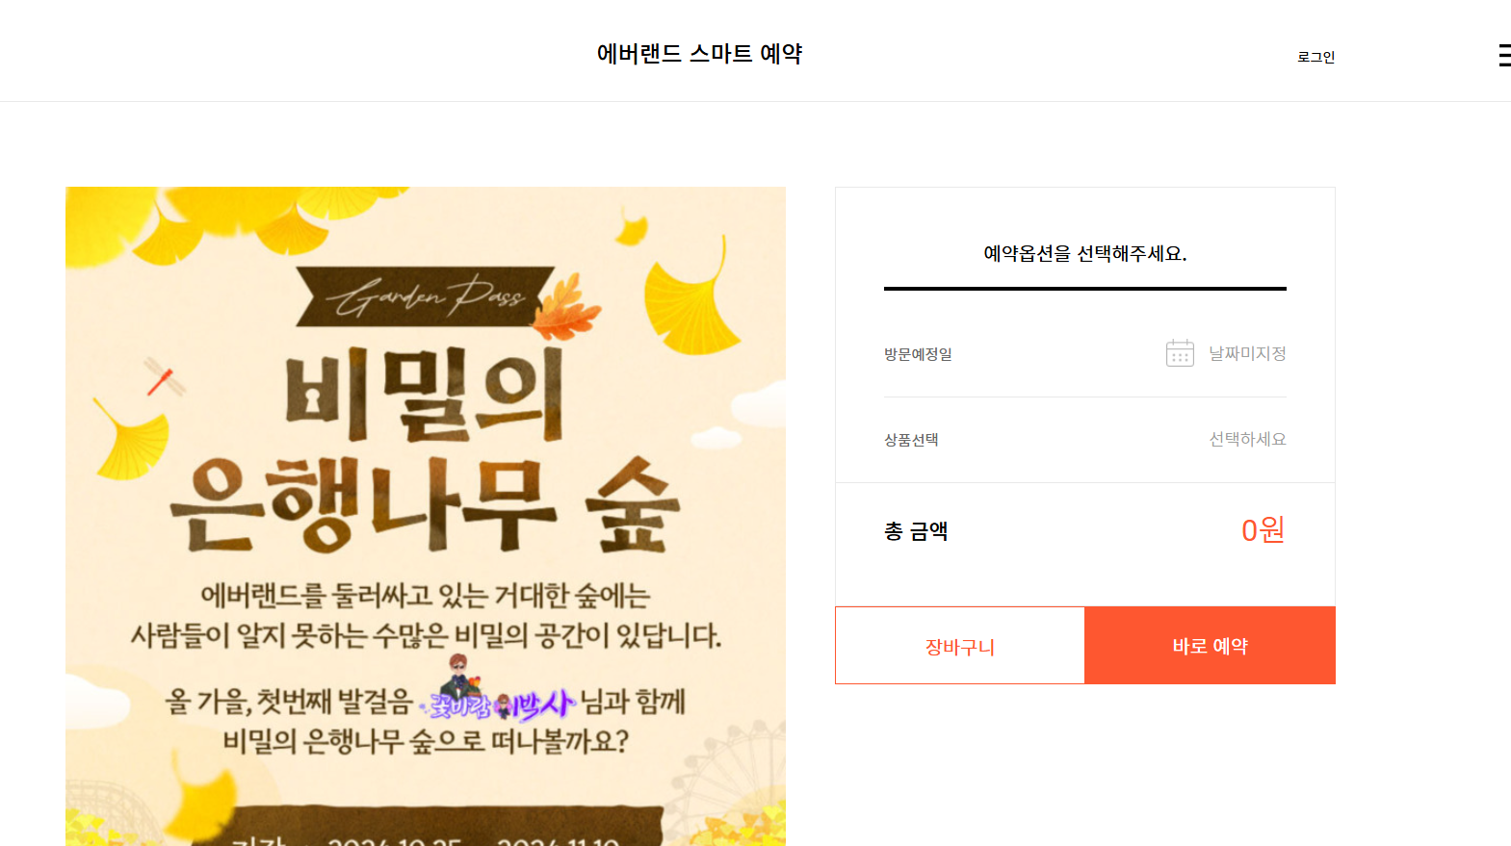Click the 총 금액 label

(x=916, y=530)
